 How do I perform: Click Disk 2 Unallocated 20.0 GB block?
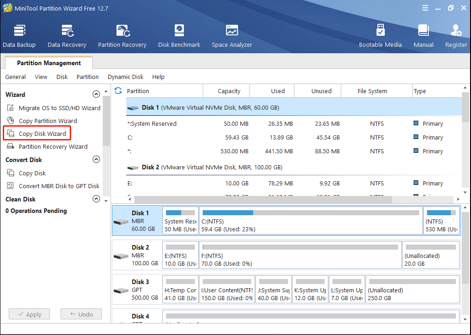tap(431, 255)
